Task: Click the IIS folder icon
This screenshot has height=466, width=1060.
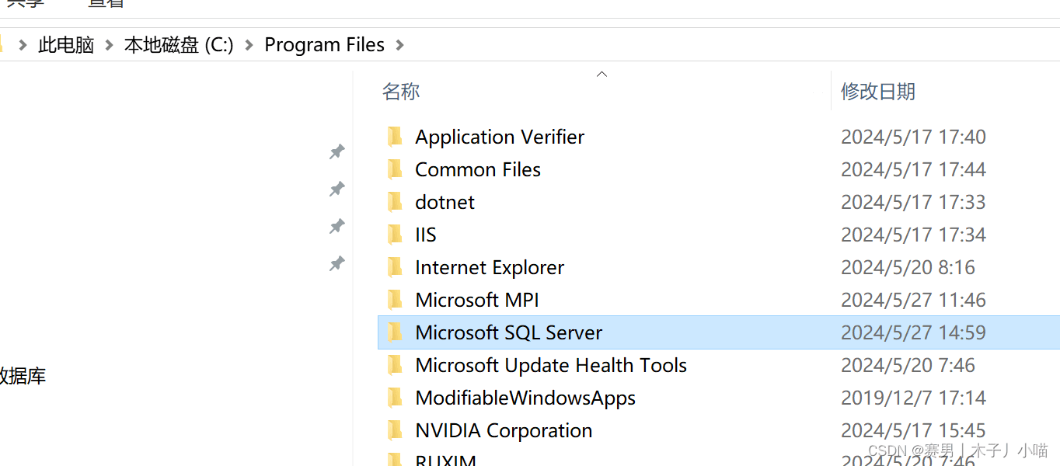Action: click(396, 235)
